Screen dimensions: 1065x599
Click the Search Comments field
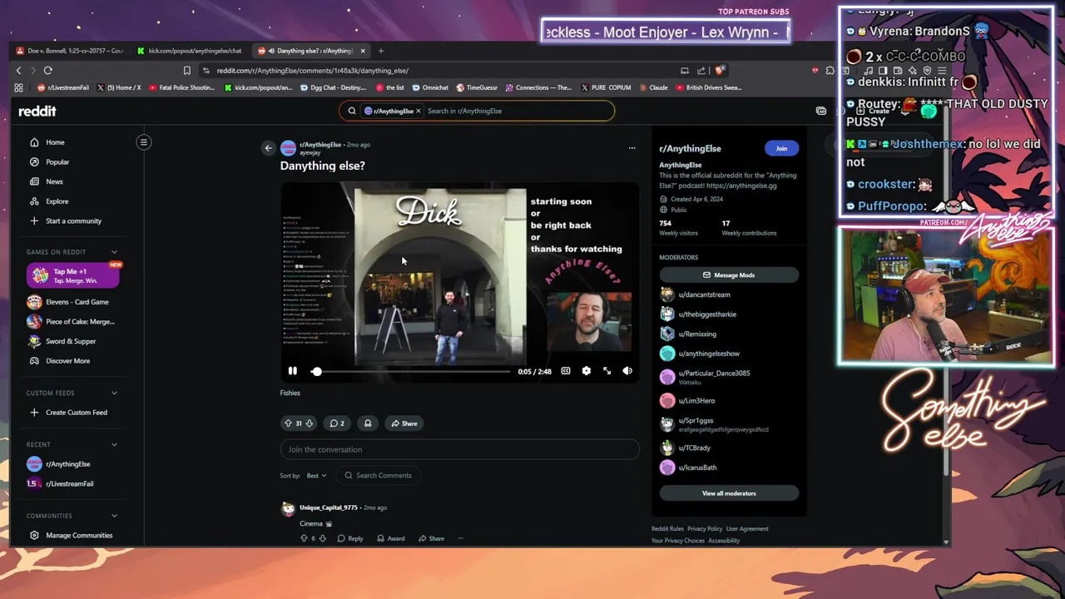click(x=379, y=475)
